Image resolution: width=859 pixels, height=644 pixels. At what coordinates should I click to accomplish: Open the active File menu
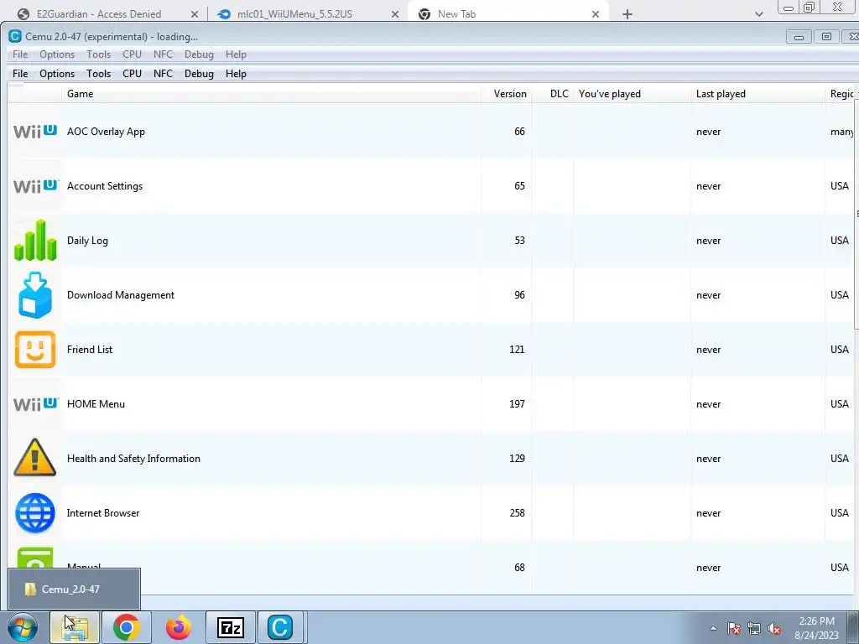tap(20, 74)
